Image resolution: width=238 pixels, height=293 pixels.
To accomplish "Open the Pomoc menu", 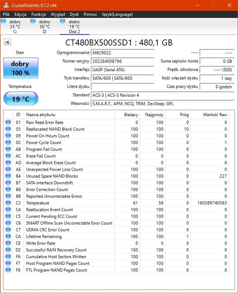I will (x=90, y=14).
